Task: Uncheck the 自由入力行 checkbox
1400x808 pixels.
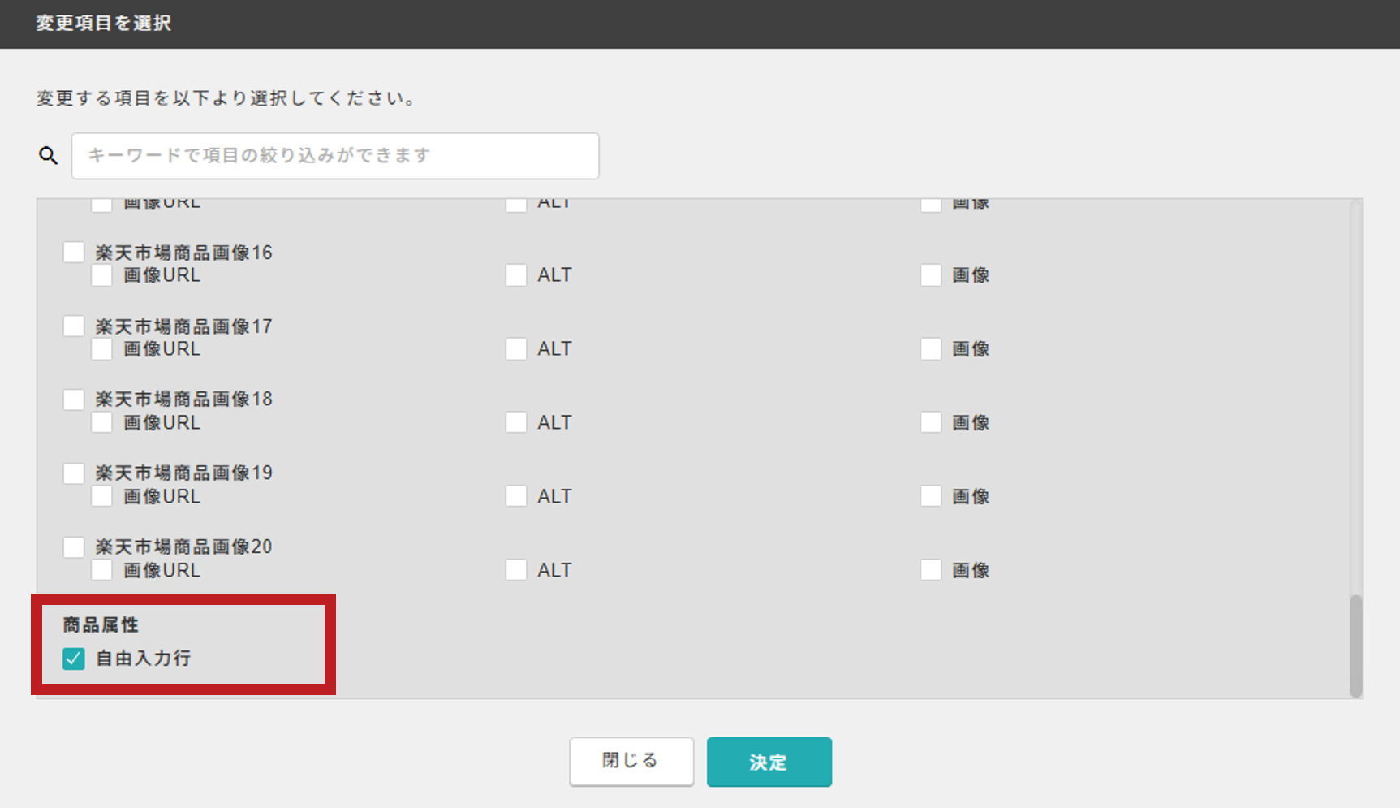Action: tap(74, 659)
